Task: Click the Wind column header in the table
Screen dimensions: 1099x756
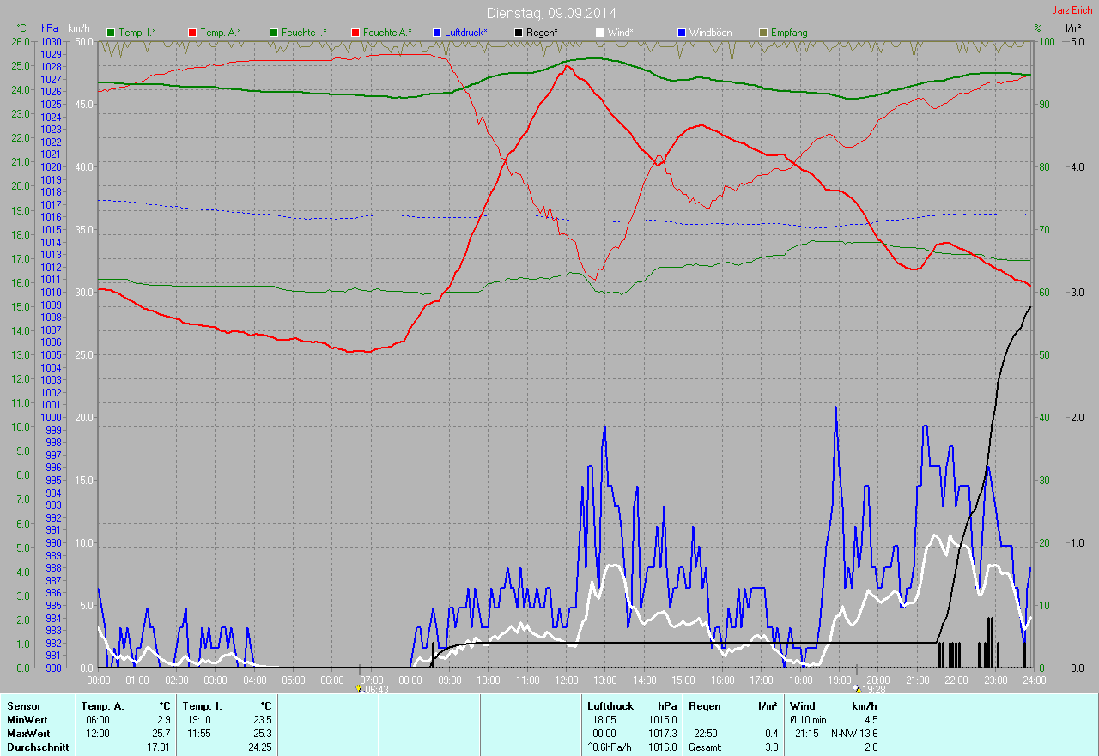Action: click(802, 706)
